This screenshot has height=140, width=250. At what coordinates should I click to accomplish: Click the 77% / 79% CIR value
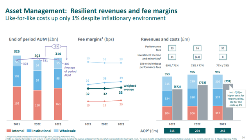(223, 65)
